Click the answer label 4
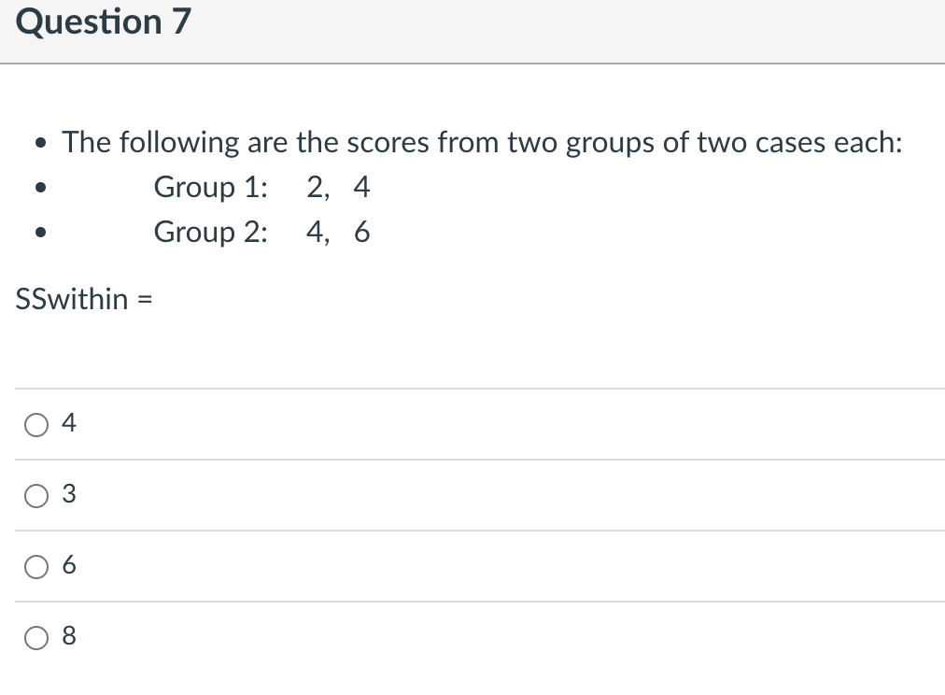This screenshot has height=695, width=945. point(69,423)
